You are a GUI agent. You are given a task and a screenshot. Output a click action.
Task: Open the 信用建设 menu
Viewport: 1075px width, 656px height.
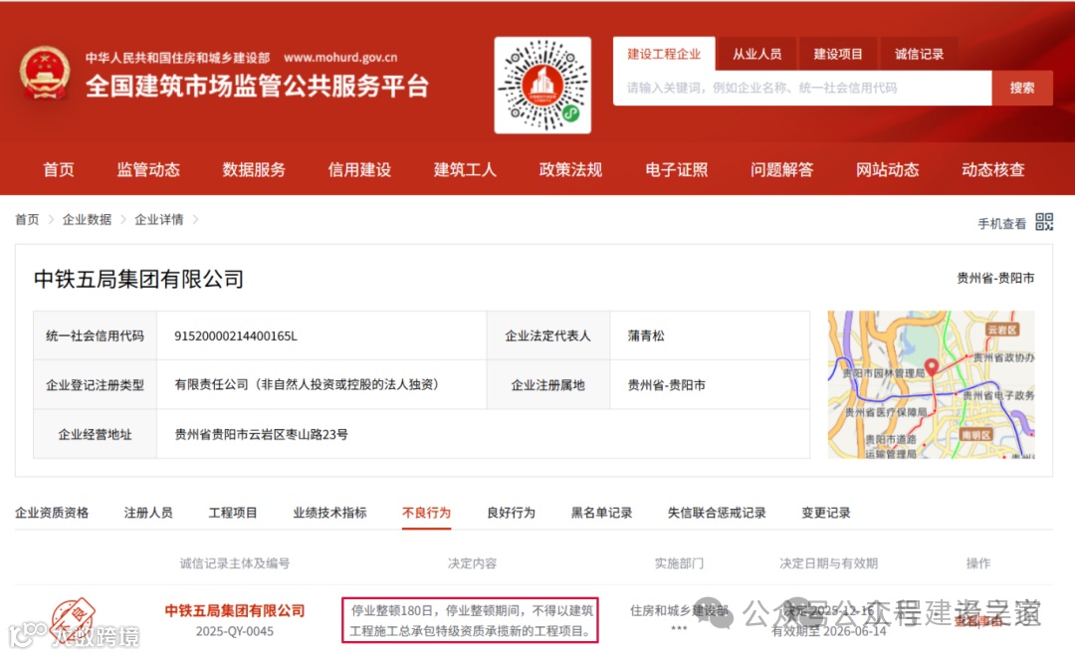click(x=359, y=170)
